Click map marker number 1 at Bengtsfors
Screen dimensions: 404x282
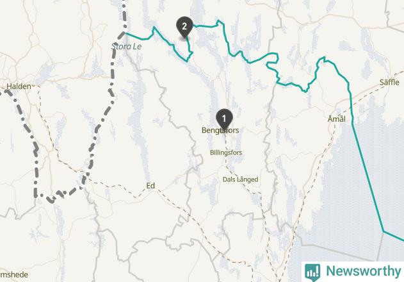pos(224,119)
